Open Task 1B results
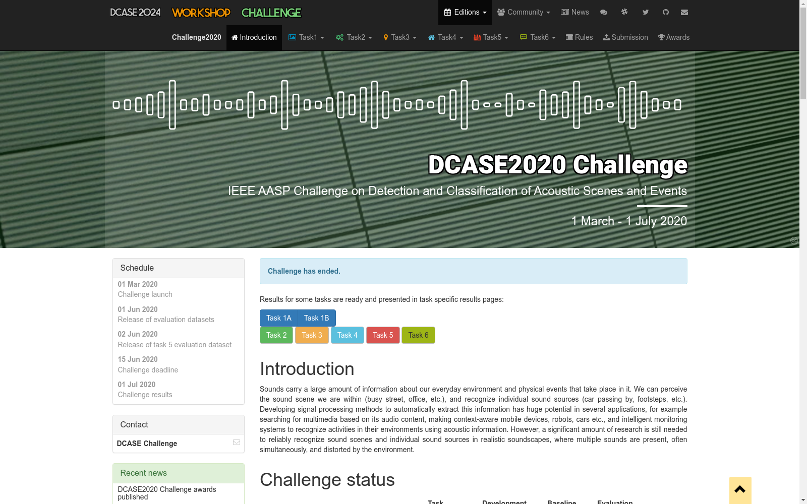This screenshot has width=807, height=504. tap(317, 318)
